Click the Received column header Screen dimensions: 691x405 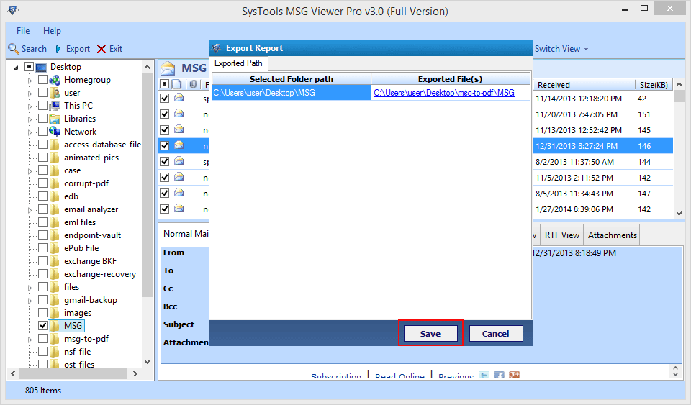click(x=583, y=85)
